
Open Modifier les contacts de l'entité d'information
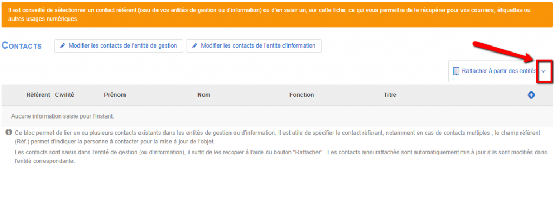point(254,46)
